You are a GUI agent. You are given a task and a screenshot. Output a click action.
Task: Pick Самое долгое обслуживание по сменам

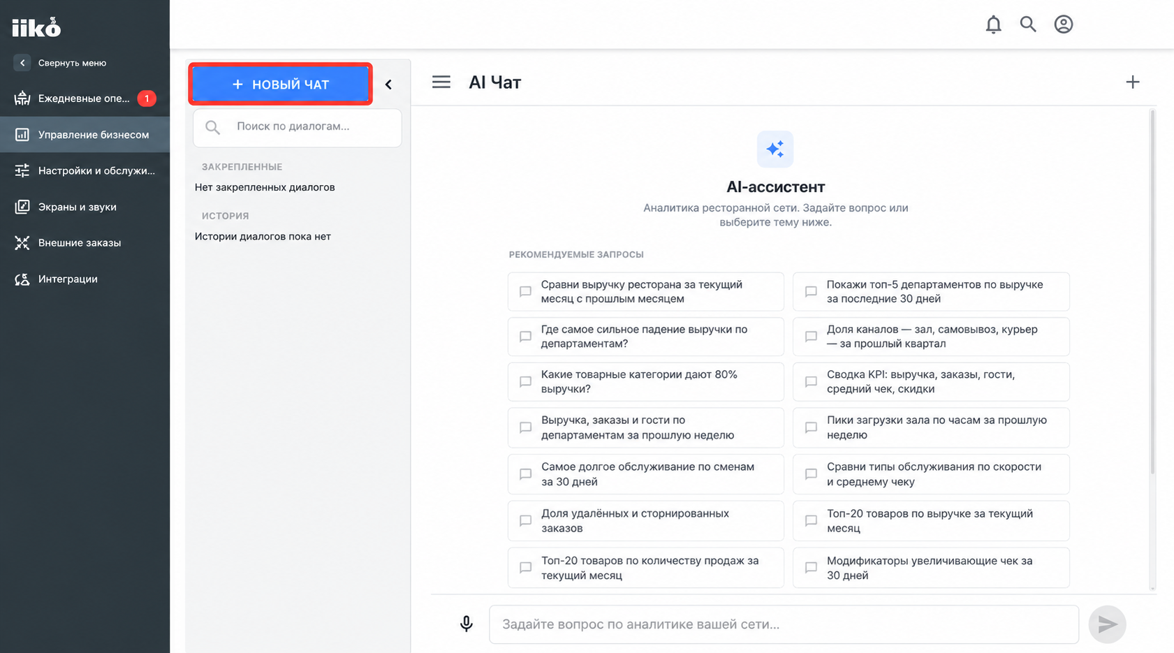point(646,474)
